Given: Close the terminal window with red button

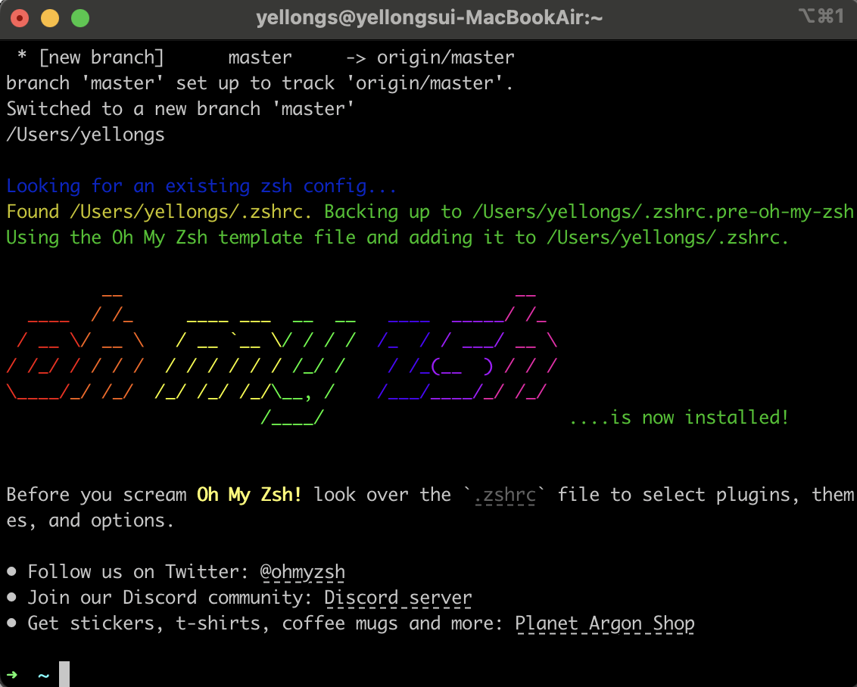Looking at the screenshot, I should 20,18.
